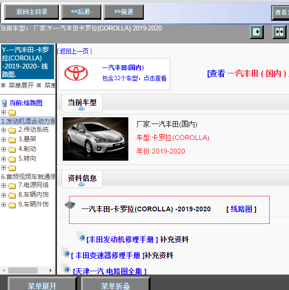The image size is (289, 290).
Task: Expand the 2.传动系统 tree node
Action: (3, 130)
